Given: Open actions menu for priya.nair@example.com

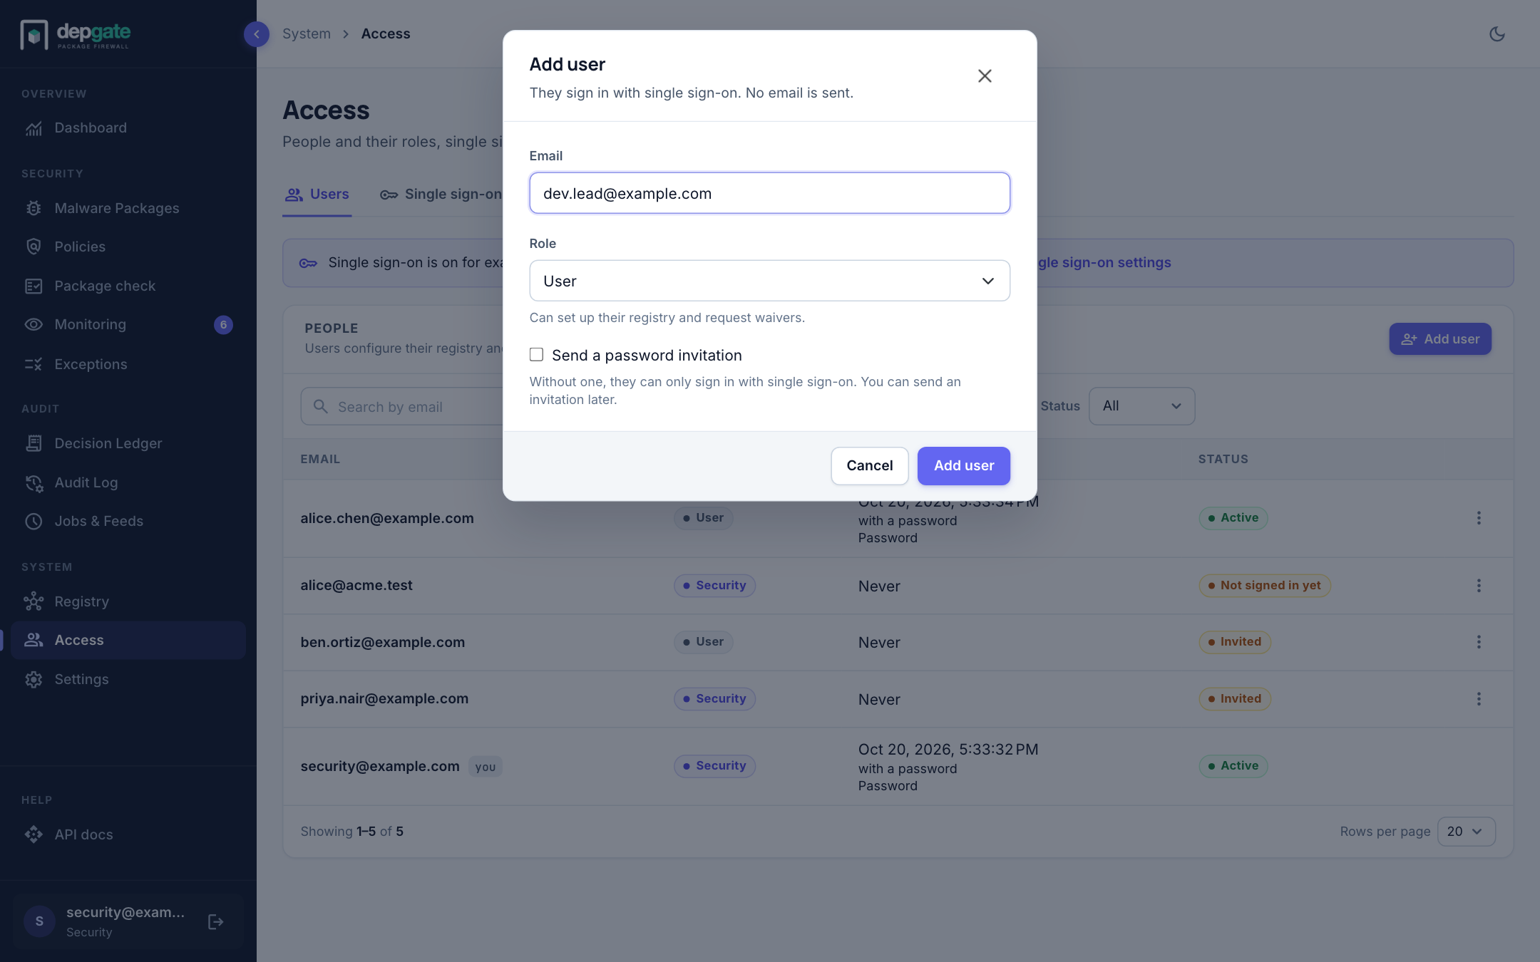Looking at the screenshot, I should [x=1479, y=699].
